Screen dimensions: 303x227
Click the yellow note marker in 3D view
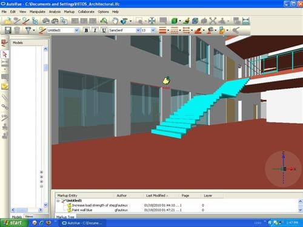pyautogui.click(x=166, y=81)
